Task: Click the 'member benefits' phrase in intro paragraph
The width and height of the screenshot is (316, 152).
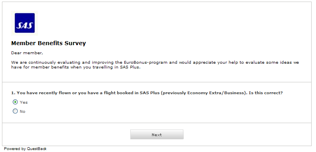Action: 49,67
